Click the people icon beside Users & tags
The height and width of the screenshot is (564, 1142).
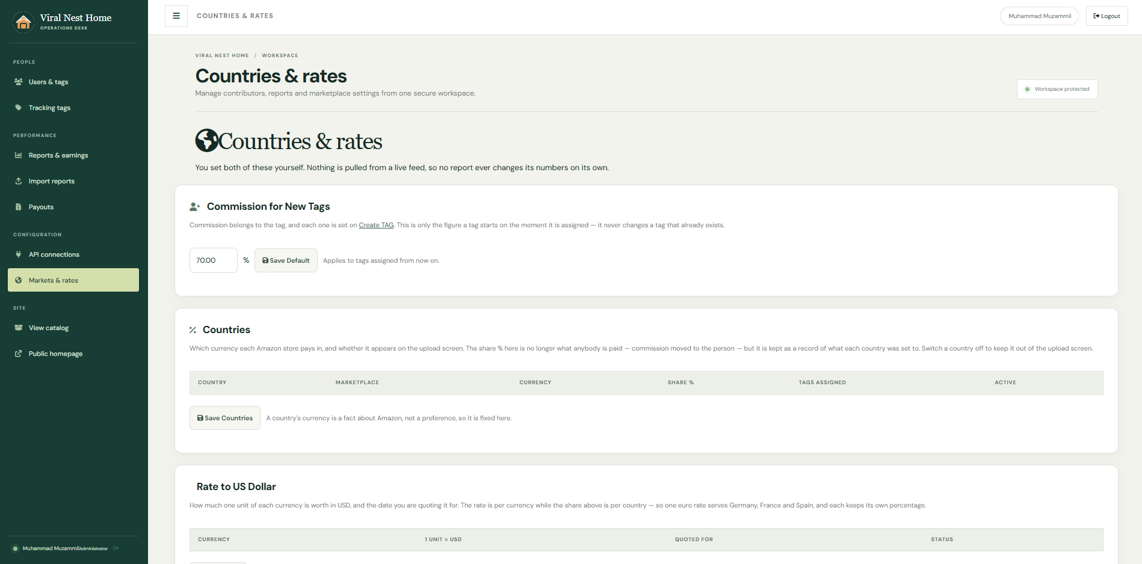[19, 82]
